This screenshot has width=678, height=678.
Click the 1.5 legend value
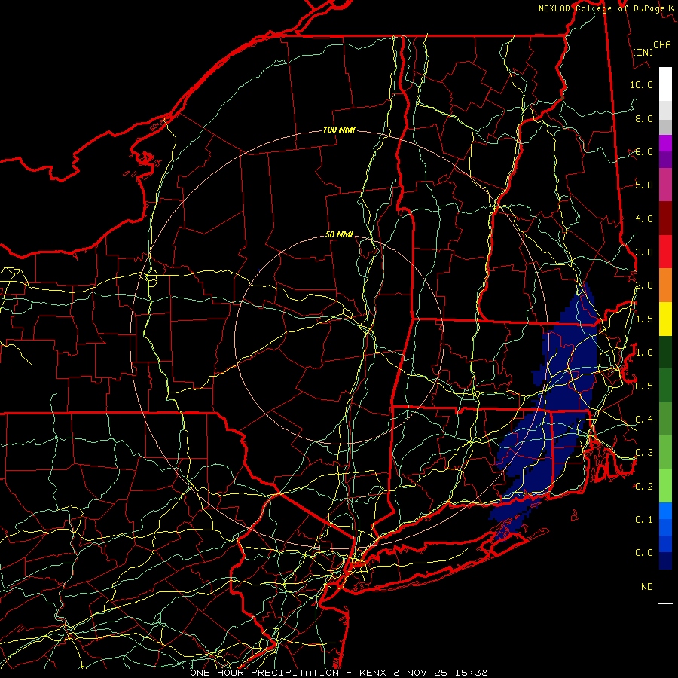(644, 319)
